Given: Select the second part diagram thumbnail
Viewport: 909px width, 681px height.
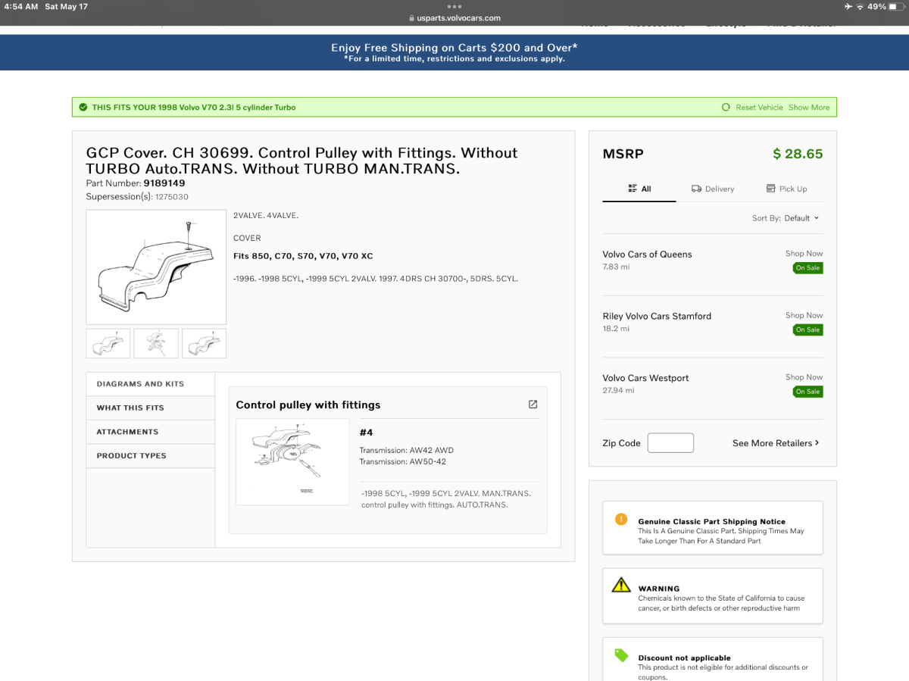Looking at the screenshot, I should click(x=156, y=343).
